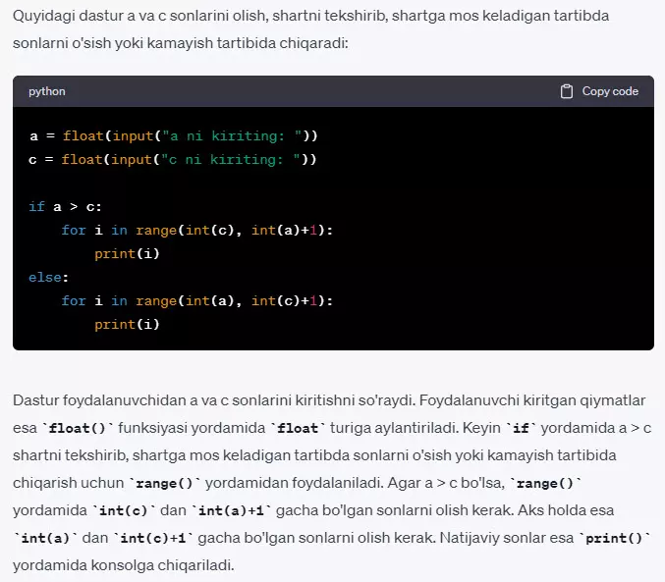The height and width of the screenshot is (582, 665).
Task: Click inline code `int(c)+1` in explanation
Action: tap(153, 538)
